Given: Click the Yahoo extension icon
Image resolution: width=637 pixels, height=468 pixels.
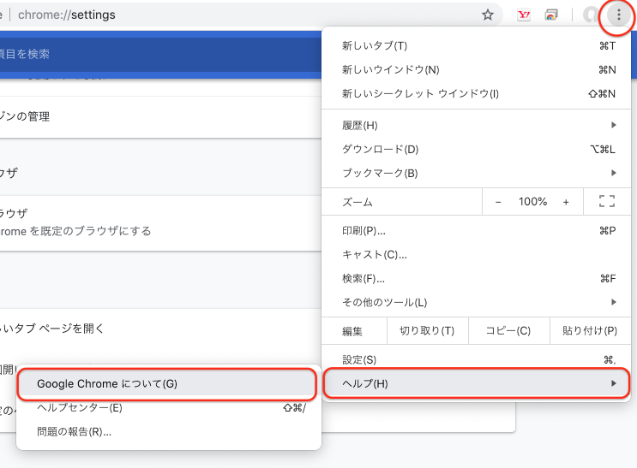Looking at the screenshot, I should pos(524,15).
